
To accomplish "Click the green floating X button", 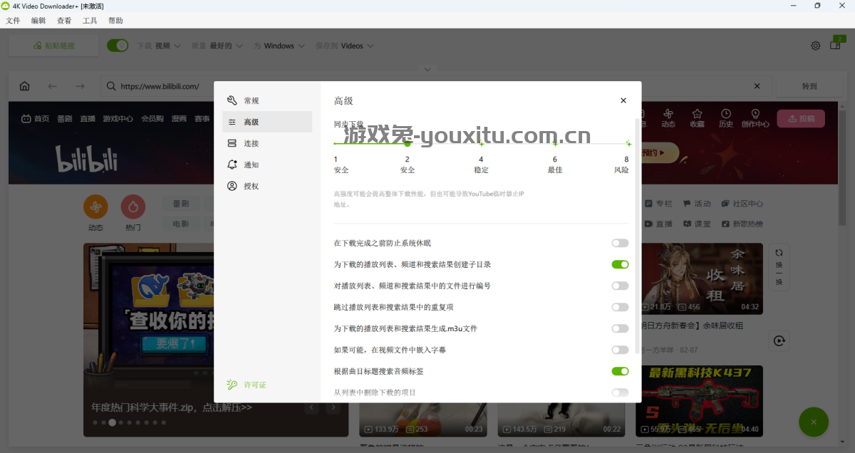I will pos(814,422).
